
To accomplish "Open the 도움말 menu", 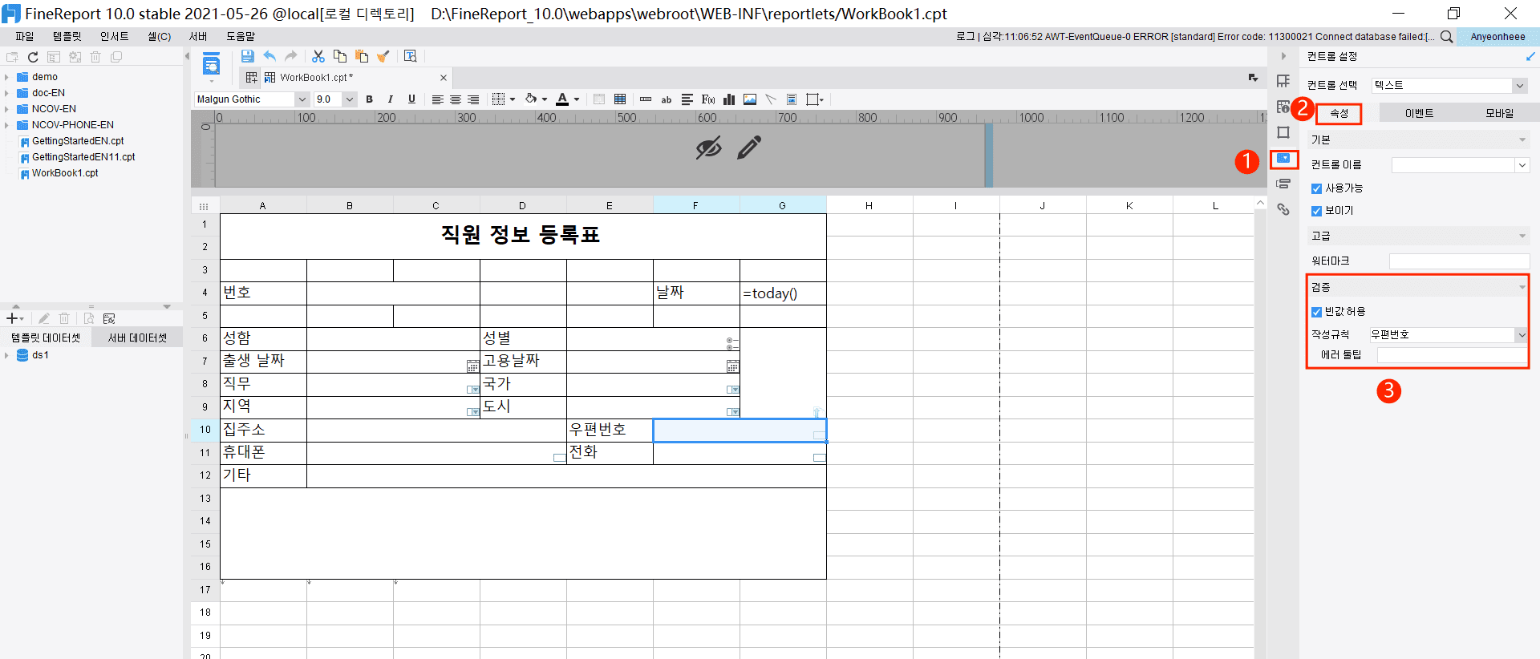I will [241, 36].
